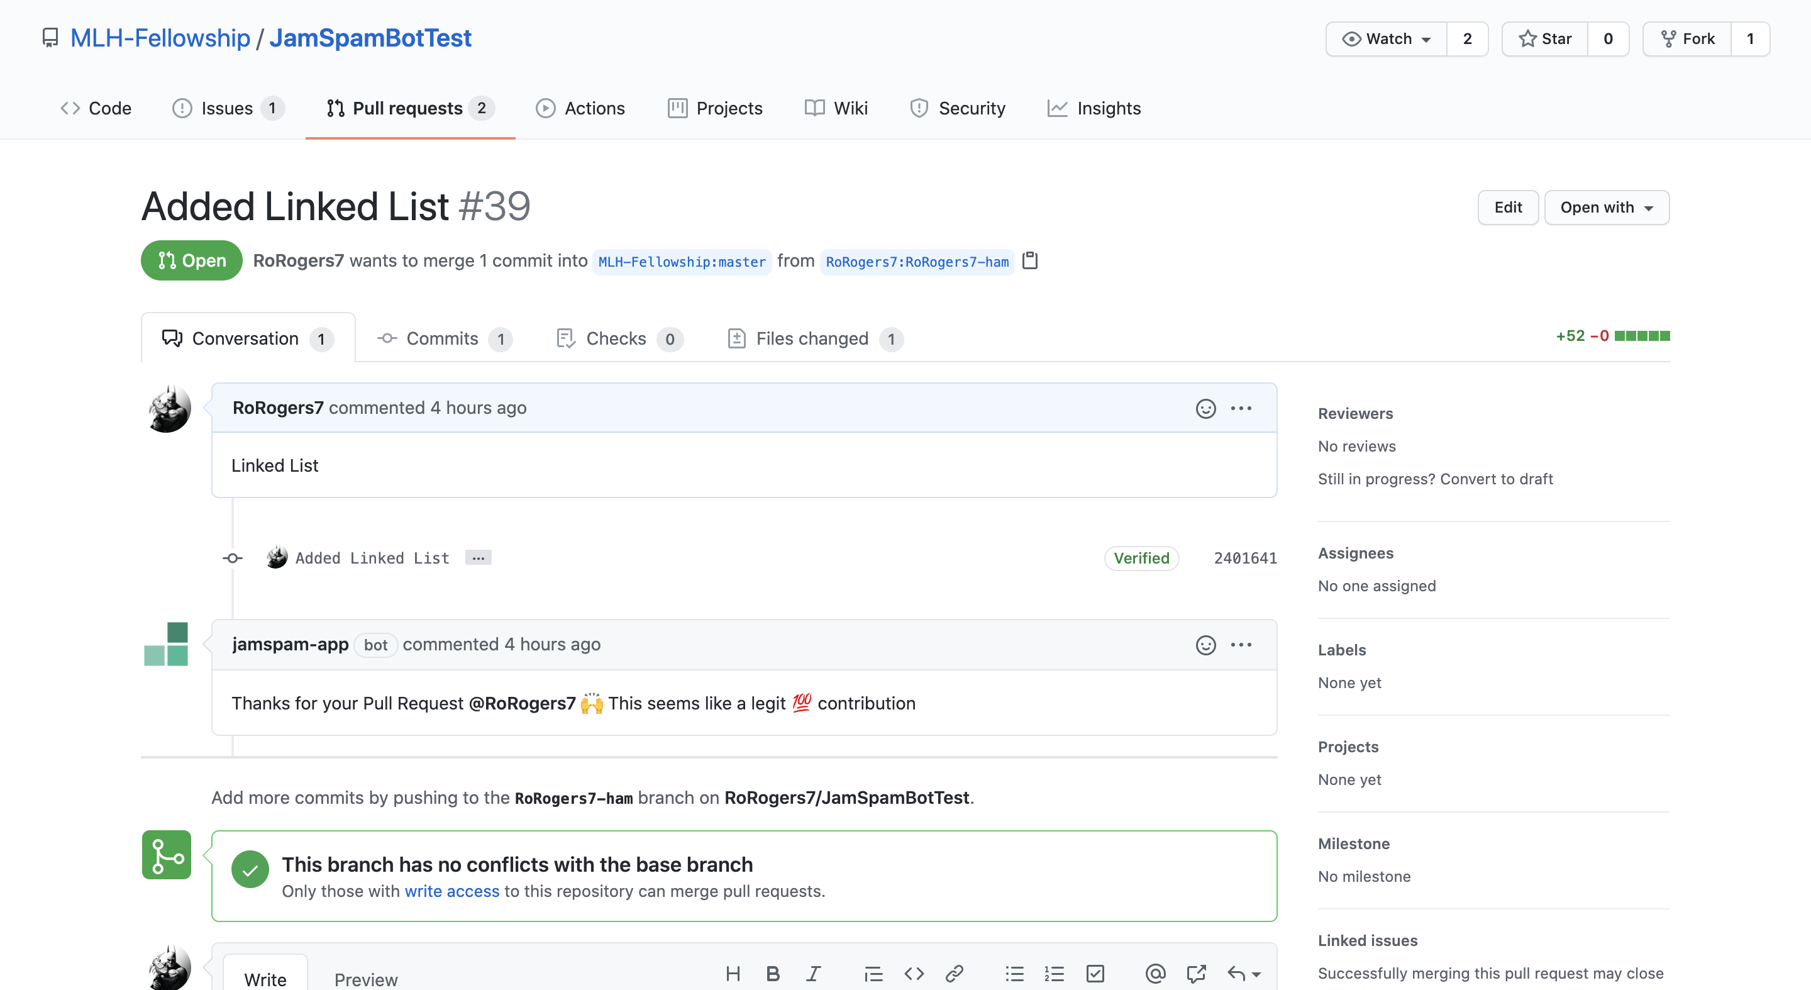Open commit hash 2401641

tap(1245, 559)
